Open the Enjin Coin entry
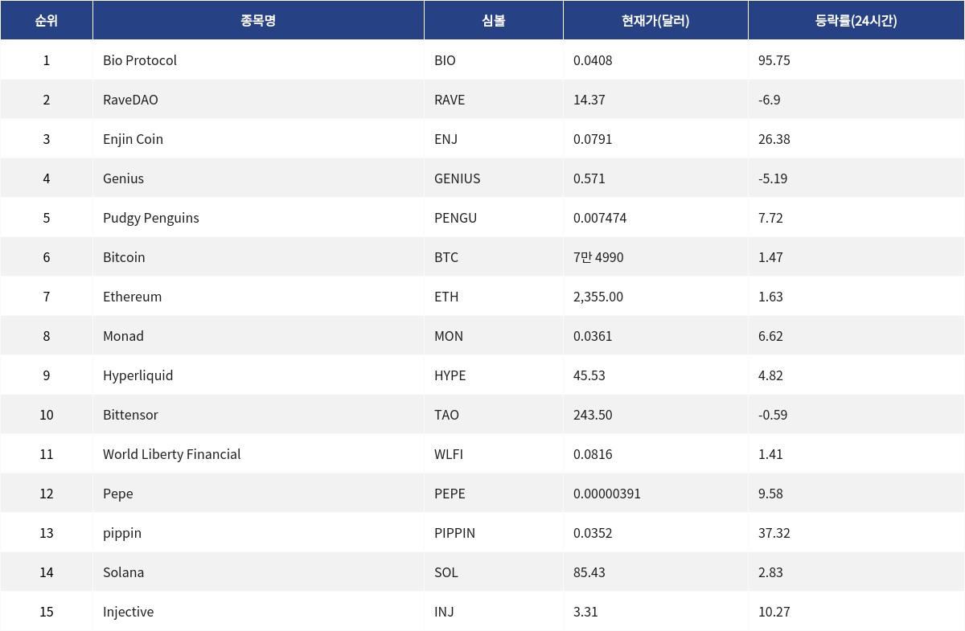The height and width of the screenshot is (631, 965). tap(133, 139)
